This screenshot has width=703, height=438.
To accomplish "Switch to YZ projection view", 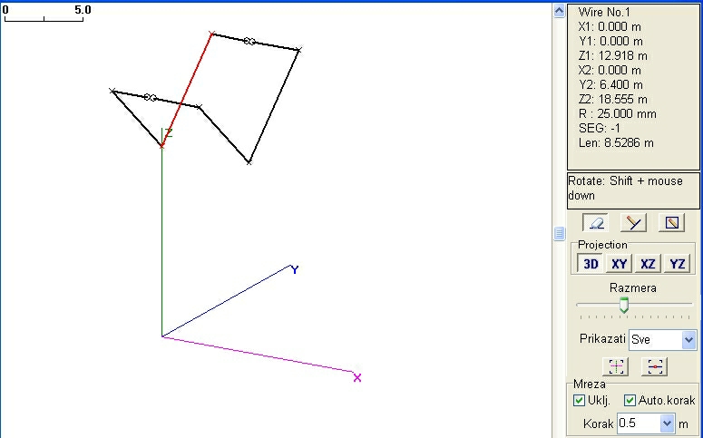I will [677, 264].
